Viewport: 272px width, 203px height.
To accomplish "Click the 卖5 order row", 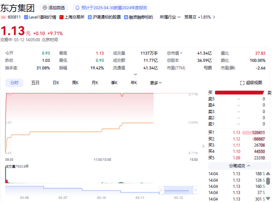I will [236, 99].
